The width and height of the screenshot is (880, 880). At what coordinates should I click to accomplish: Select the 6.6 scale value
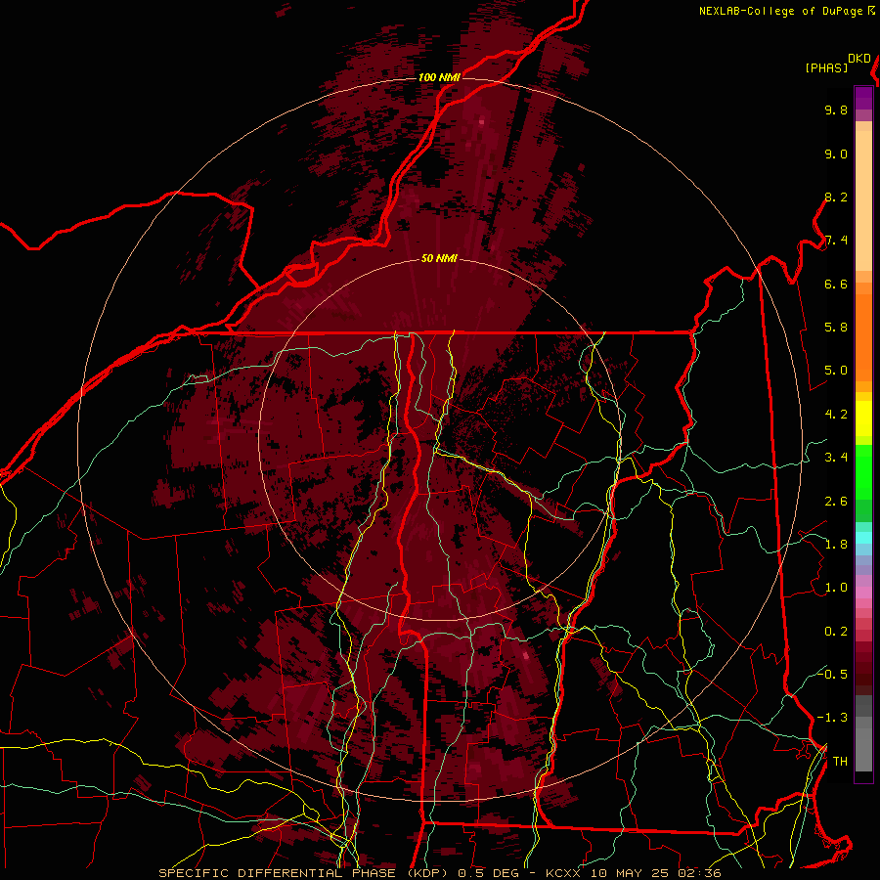click(x=836, y=284)
